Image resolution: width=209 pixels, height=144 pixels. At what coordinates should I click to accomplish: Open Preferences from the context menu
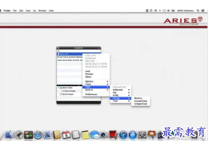click(96, 94)
